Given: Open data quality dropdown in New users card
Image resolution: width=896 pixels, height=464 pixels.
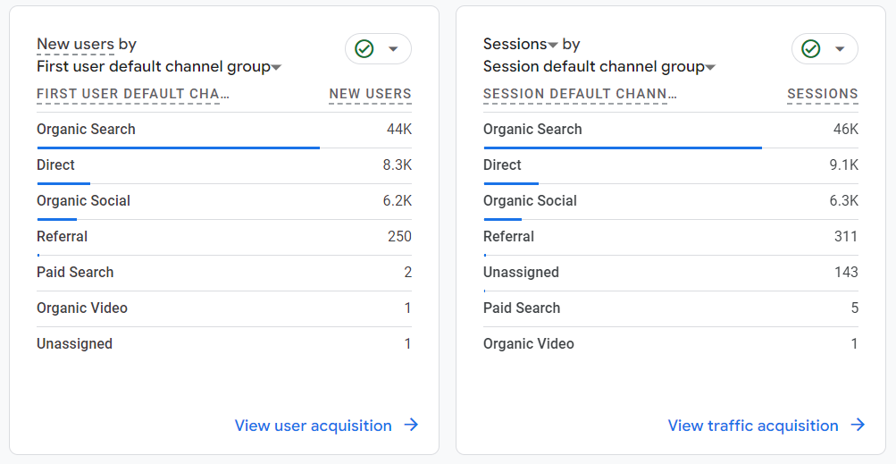Looking at the screenshot, I should pyautogui.click(x=393, y=49).
